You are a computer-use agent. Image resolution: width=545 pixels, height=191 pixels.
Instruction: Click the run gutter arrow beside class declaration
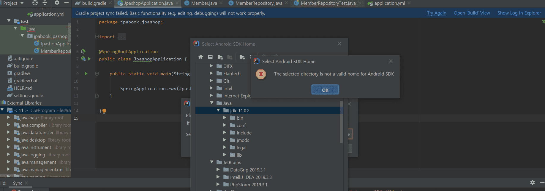(x=89, y=59)
